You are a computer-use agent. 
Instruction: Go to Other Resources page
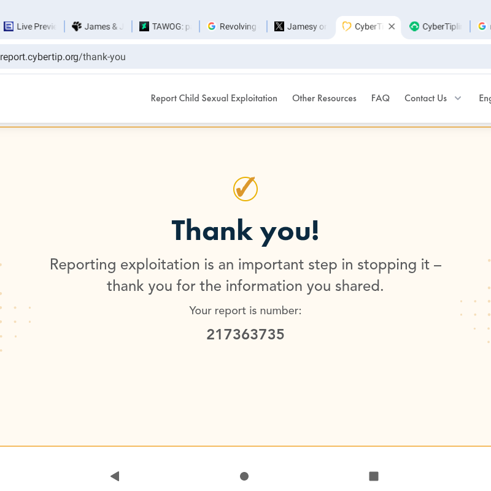click(x=324, y=98)
